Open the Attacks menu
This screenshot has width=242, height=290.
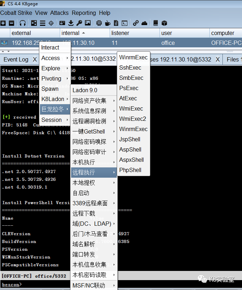(x=59, y=13)
